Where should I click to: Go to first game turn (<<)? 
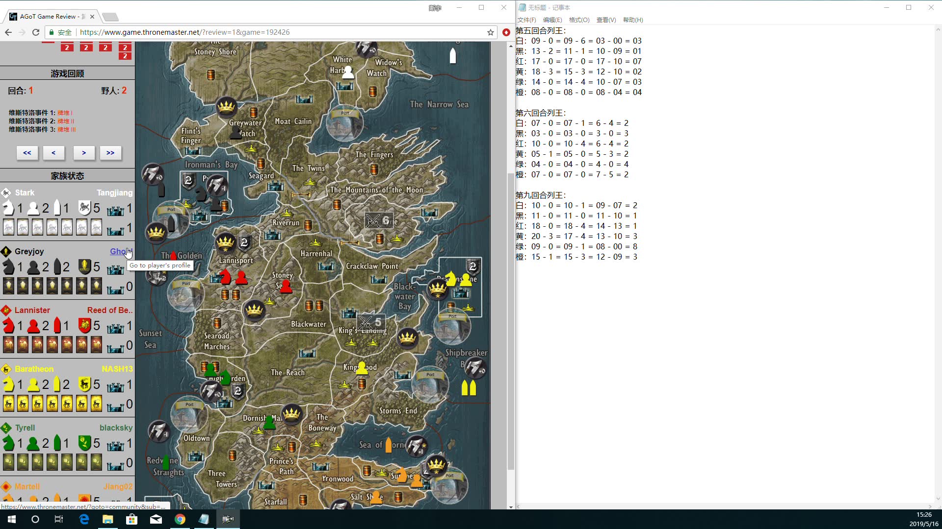27,153
